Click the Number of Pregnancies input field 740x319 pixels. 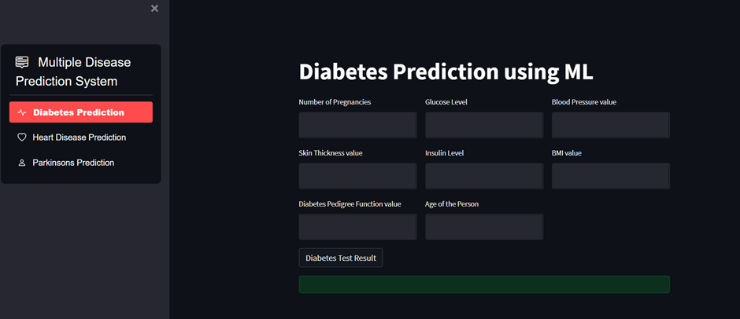pos(357,125)
